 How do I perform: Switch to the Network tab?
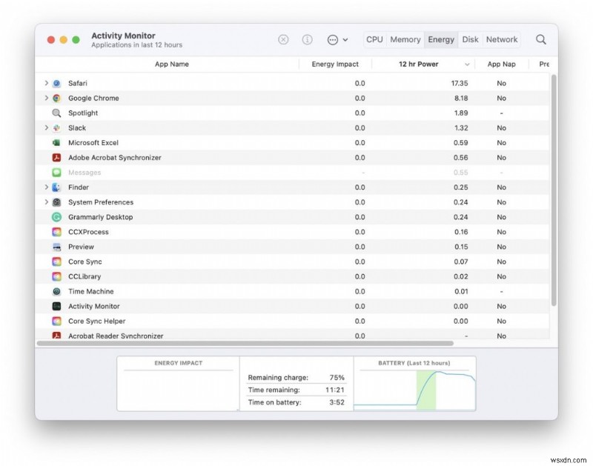click(502, 39)
